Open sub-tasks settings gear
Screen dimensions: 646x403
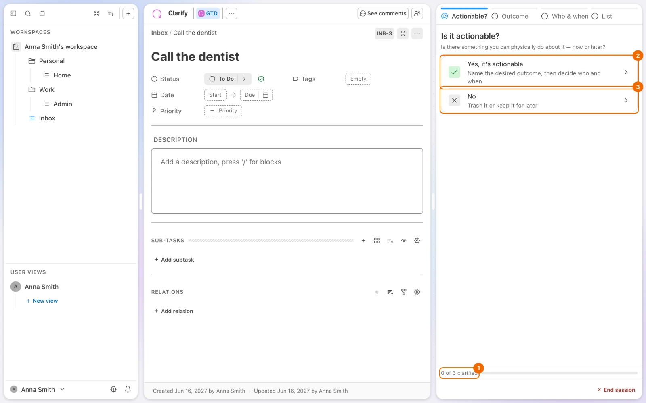click(x=417, y=241)
